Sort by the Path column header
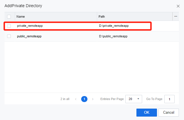This screenshot has width=184, height=120. click(102, 17)
